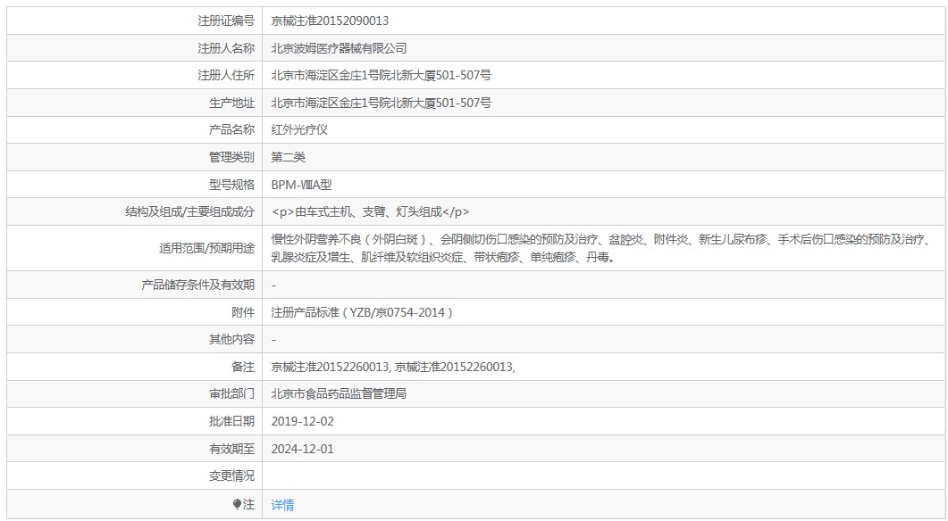Click the 生产地址 label
Image resolution: width=948 pixels, height=521 pixels.
click(x=231, y=103)
